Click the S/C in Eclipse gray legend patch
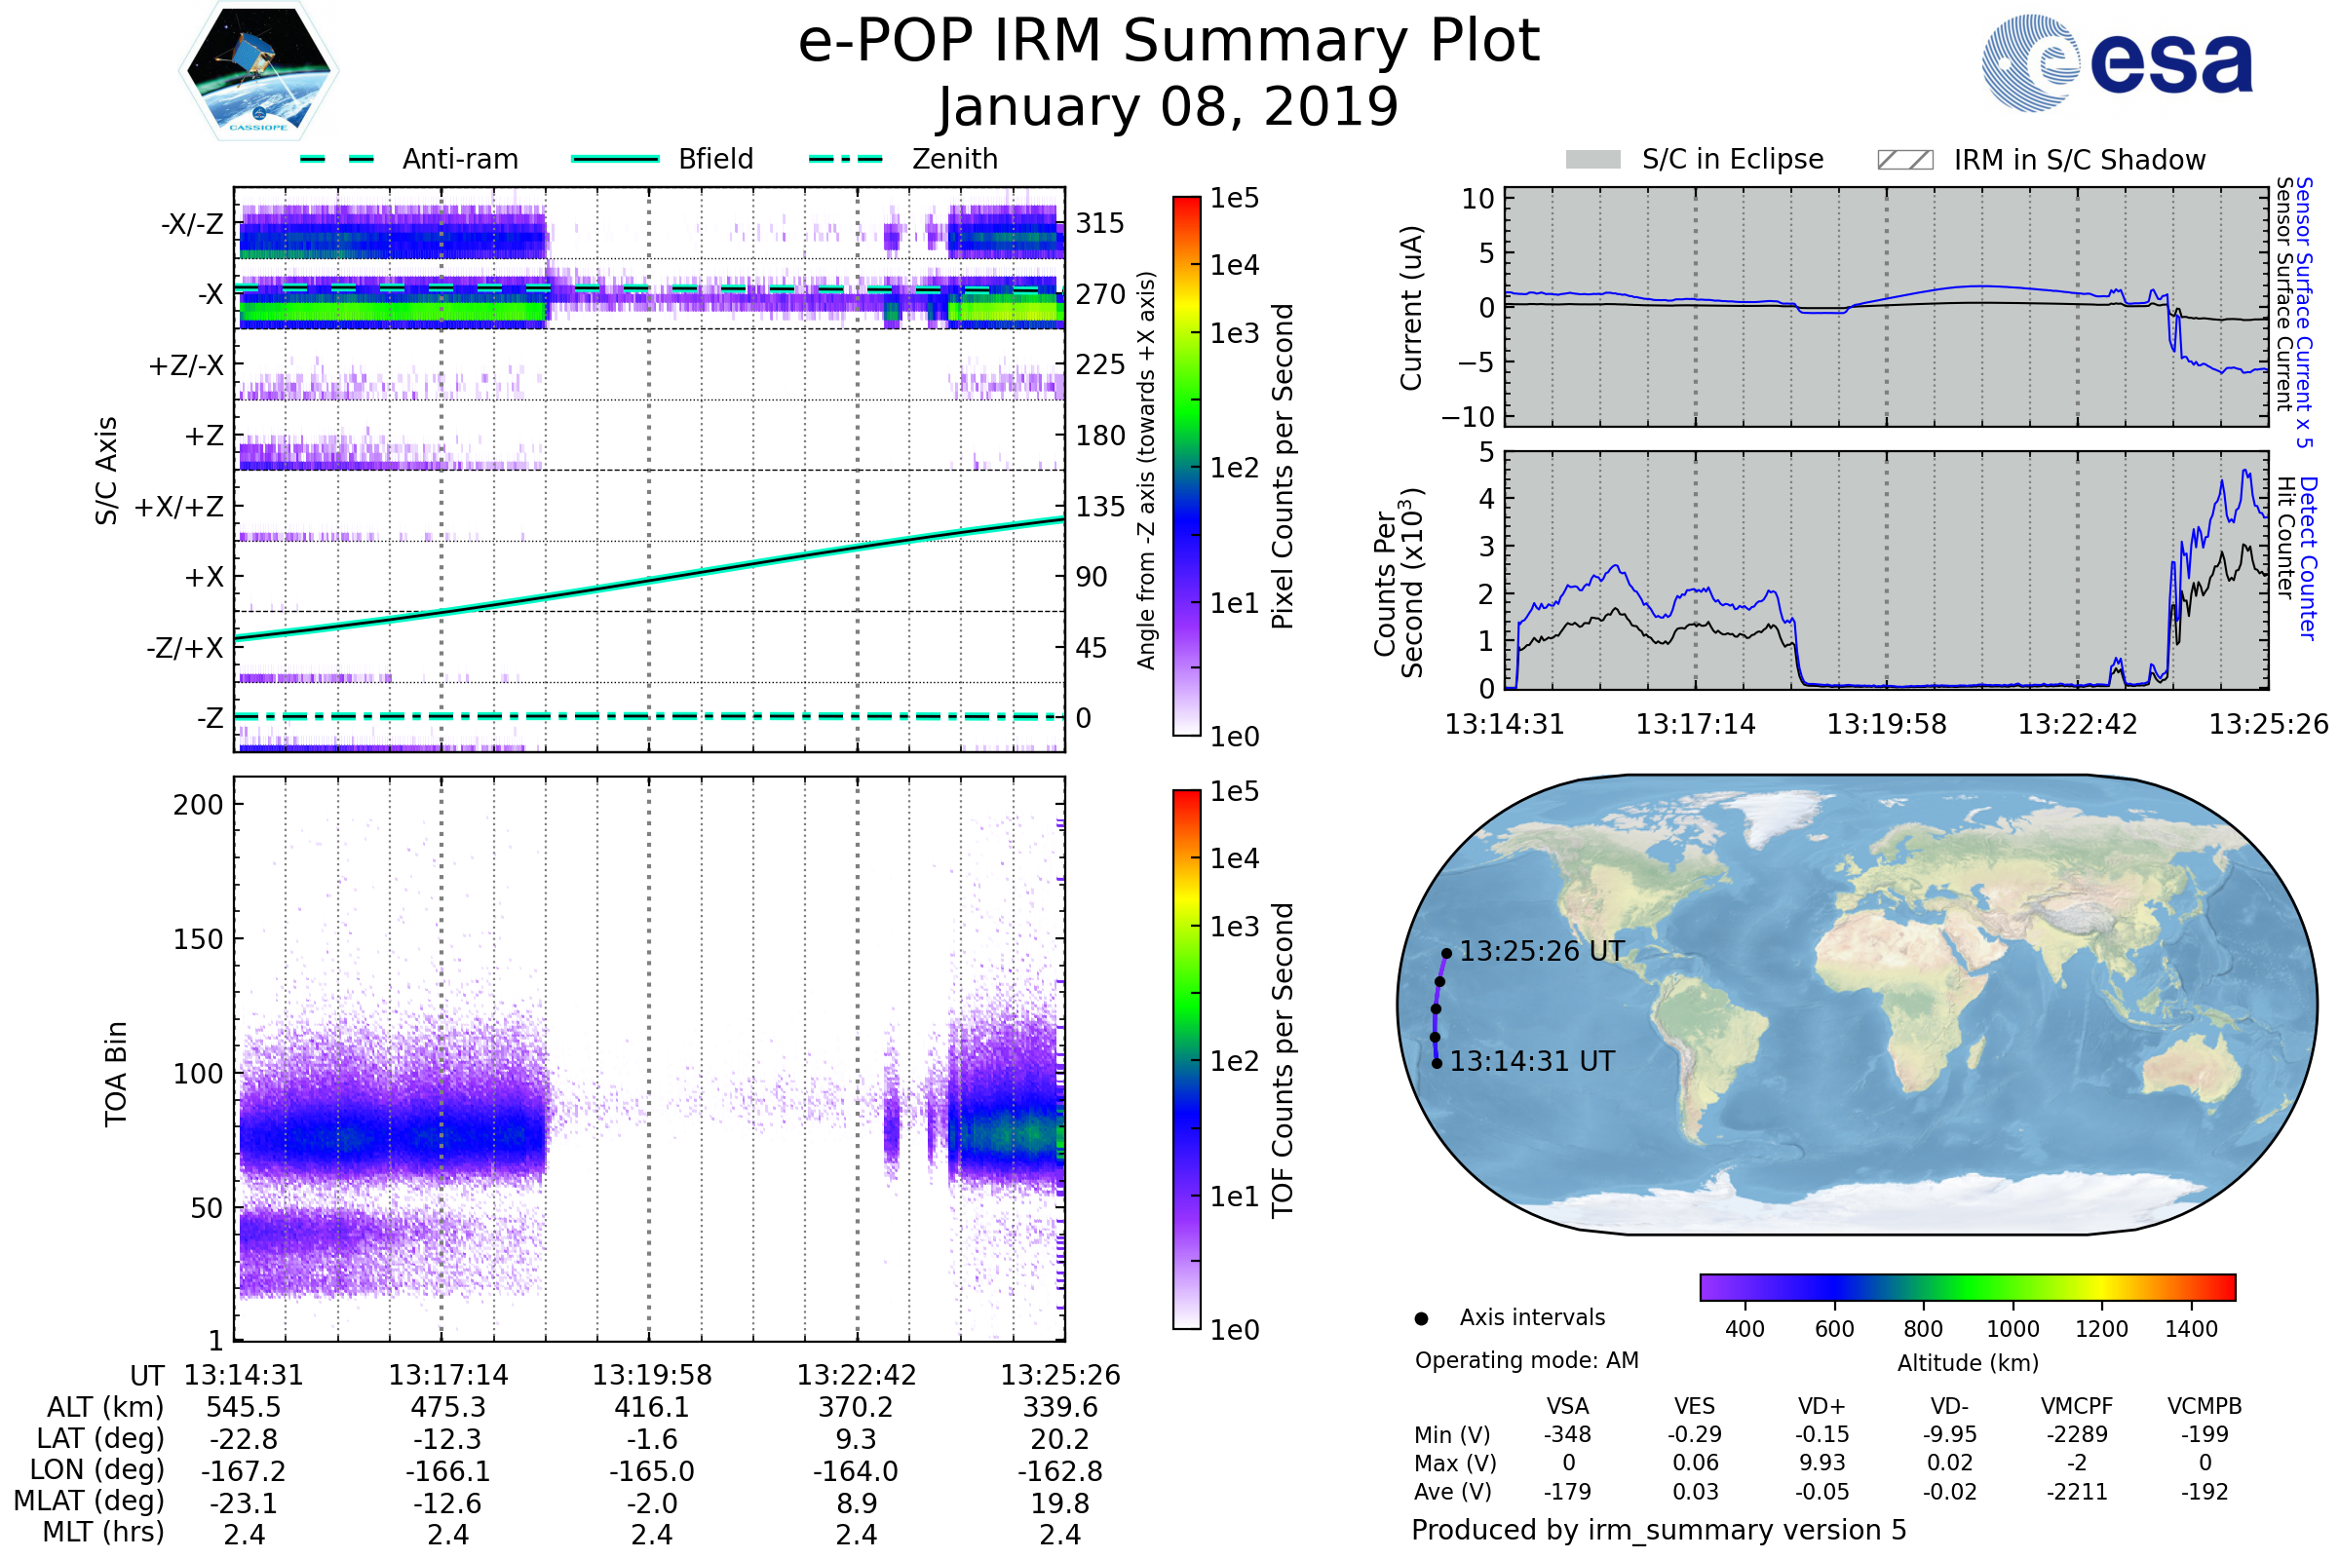Screen dimensions: 2339x1559 coord(1592,160)
